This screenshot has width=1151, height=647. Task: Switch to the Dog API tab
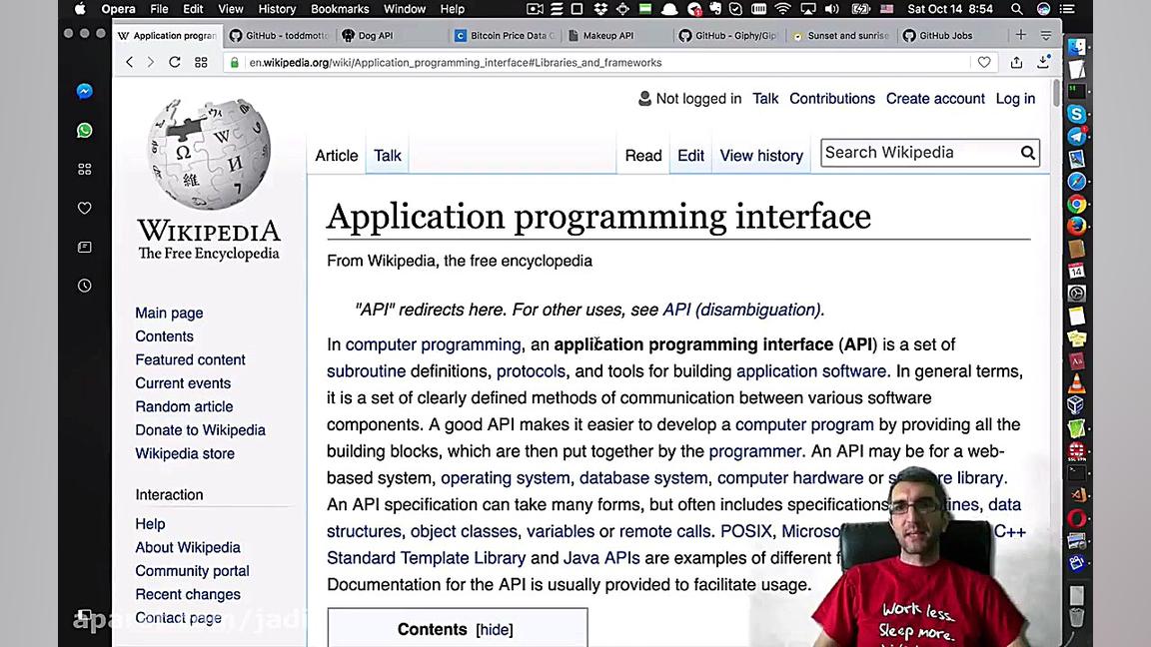tap(376, 35)
